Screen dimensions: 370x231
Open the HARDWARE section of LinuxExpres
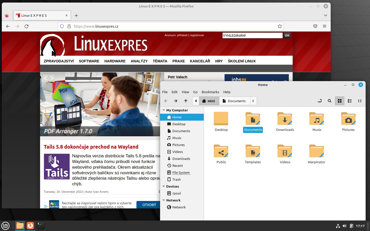[115, 61]
